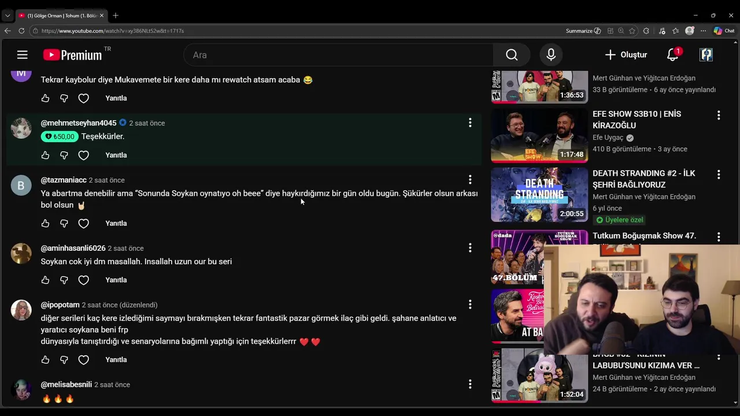Open options menu for @ipopotam's comment
The width and height of the screenshot is (740, 416).
click(x=470, y=304)
